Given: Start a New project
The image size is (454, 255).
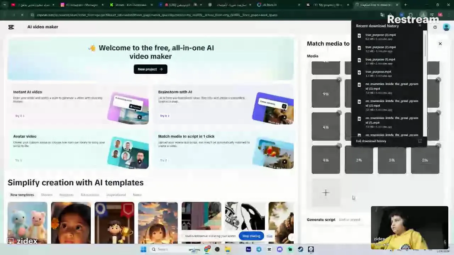Looking at the screenshot, I should [150, 69].
